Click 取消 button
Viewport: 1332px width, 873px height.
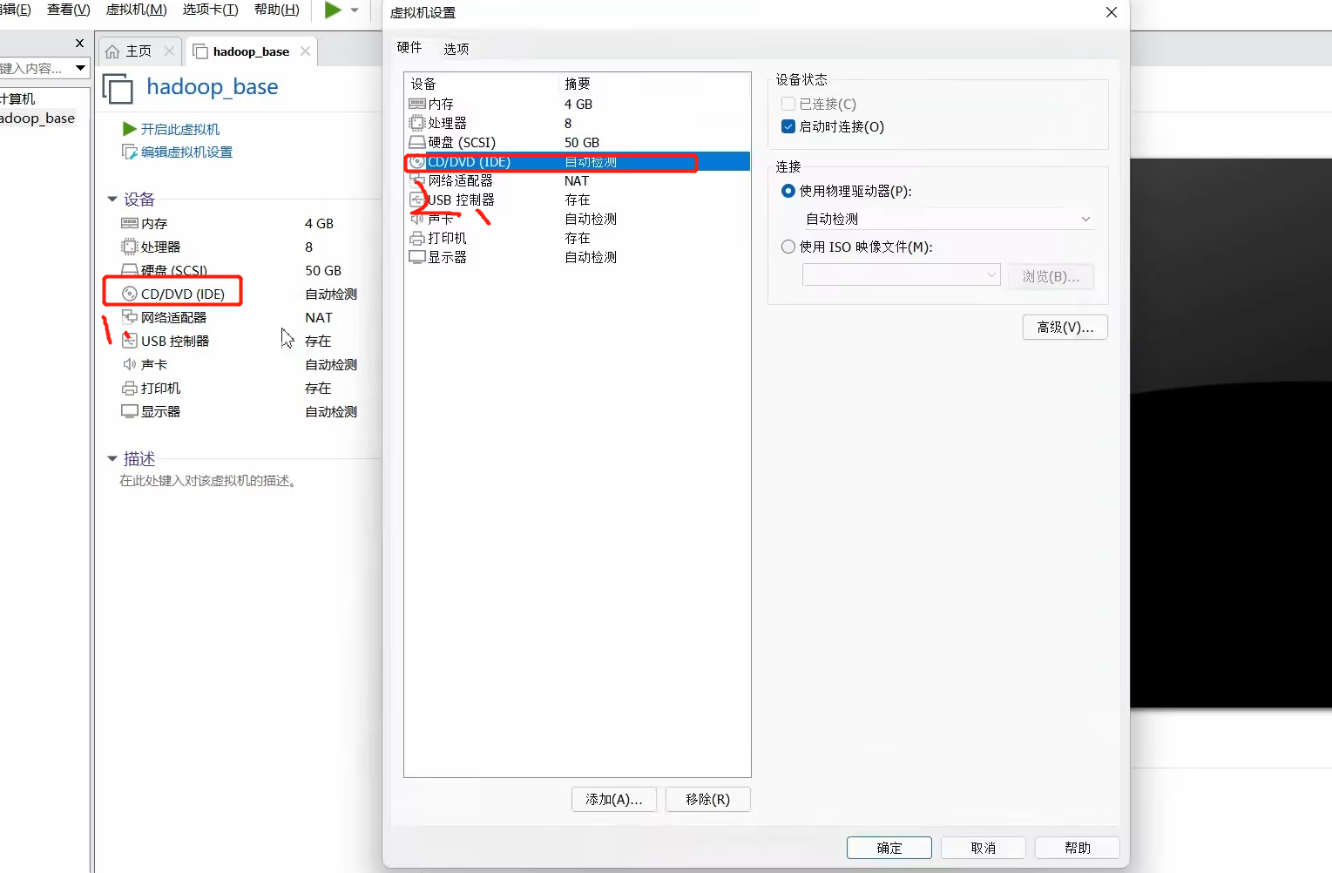(984, 848)
